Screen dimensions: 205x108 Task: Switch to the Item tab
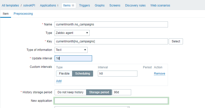[x=6, y=14]
